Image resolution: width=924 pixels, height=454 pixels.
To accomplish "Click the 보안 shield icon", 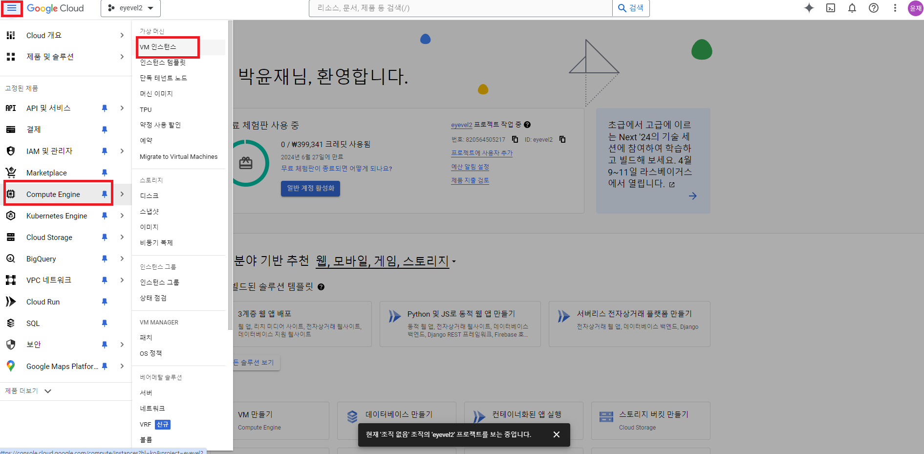I will (11, 345).
